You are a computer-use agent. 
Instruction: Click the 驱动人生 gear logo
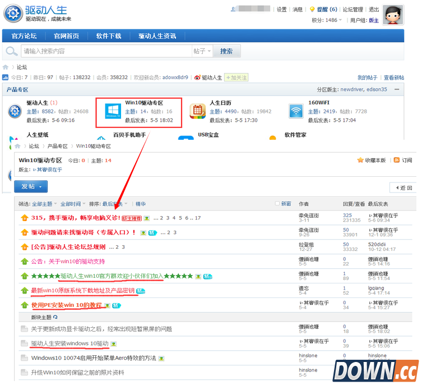(x=13, y=13)
